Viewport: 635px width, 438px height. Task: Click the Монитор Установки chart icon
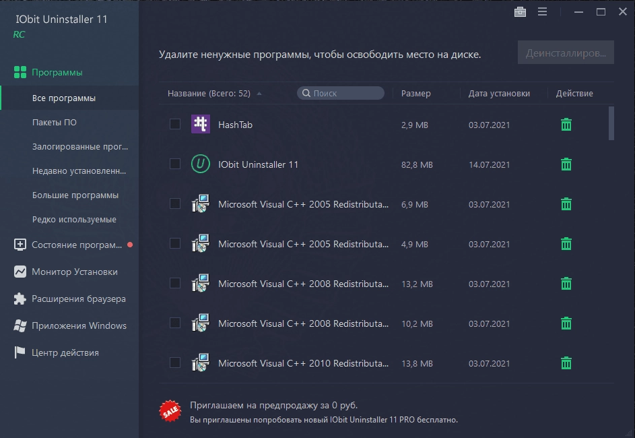pyautogui.click(x=20, y=272)
